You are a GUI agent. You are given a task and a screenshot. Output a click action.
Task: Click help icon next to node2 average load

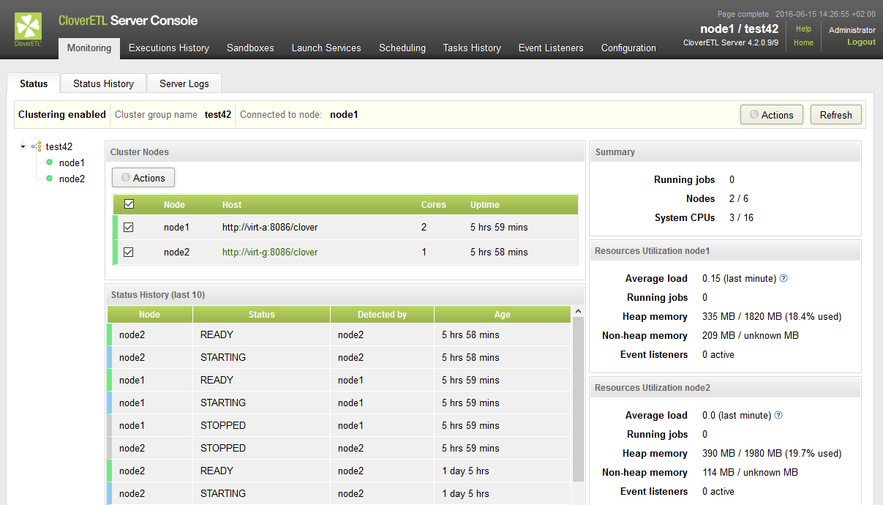click(778, 415)
